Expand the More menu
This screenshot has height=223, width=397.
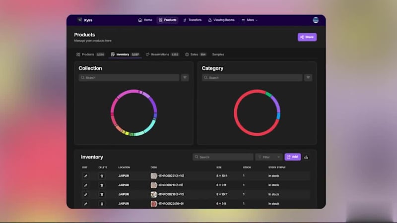pyautogui.click(x=250, y=20)
